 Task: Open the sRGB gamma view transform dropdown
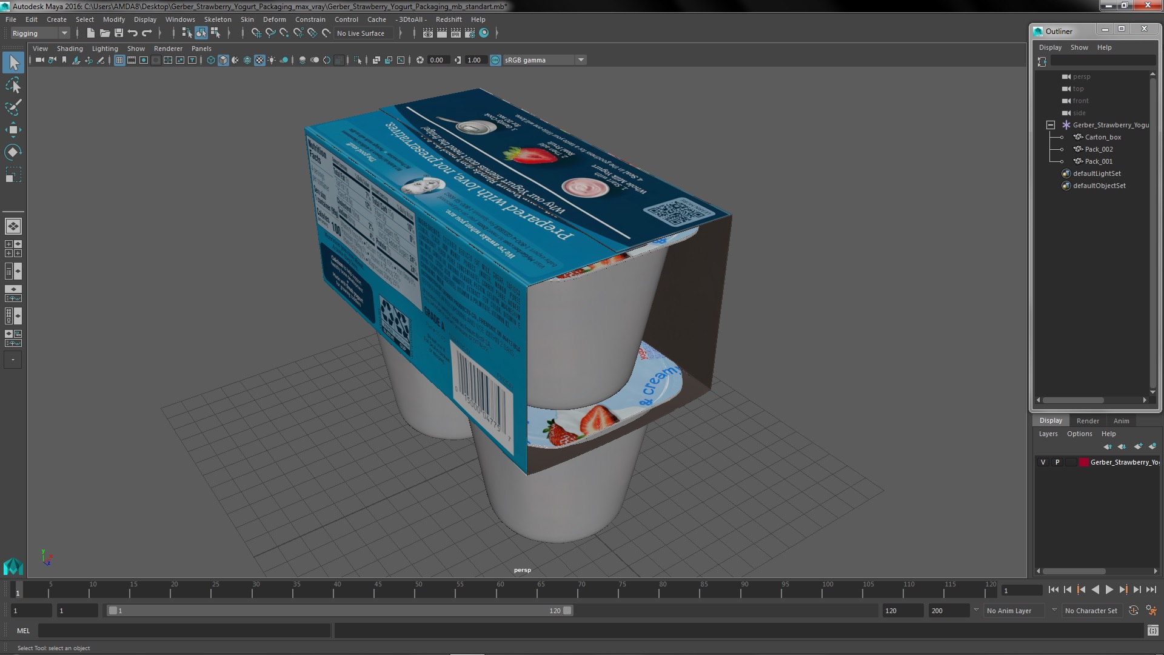(x=544, y=60)
